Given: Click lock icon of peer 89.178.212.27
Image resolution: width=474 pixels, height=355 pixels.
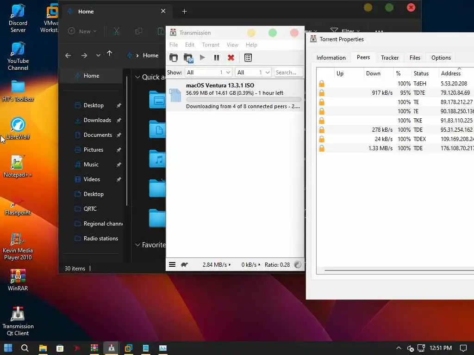Looking at the screenshot, I should click(322, 102).
